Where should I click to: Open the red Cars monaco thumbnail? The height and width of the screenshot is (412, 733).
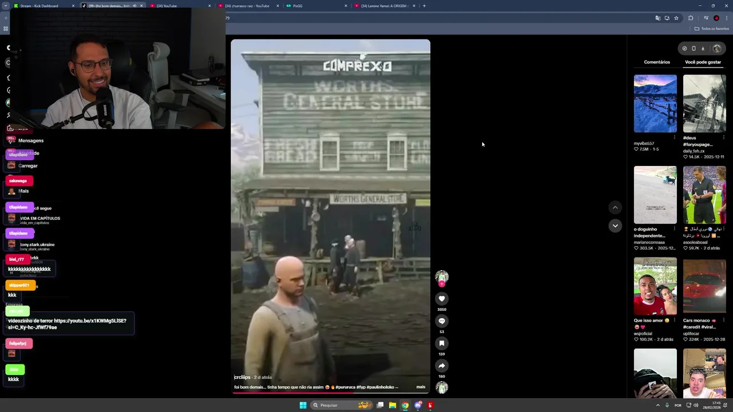704,286
